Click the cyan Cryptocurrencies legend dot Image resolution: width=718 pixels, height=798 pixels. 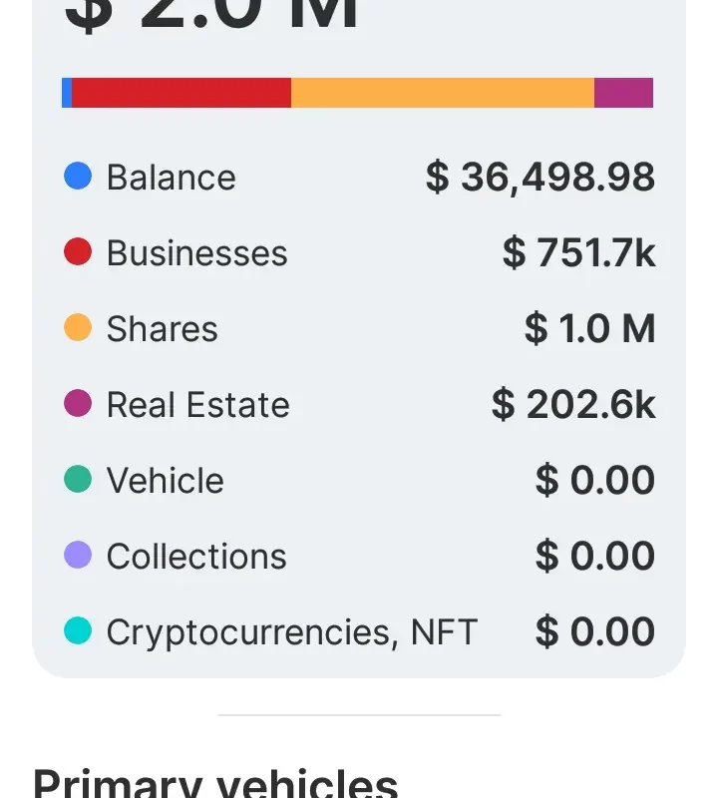pyautogui.click(x=78, y=631)
